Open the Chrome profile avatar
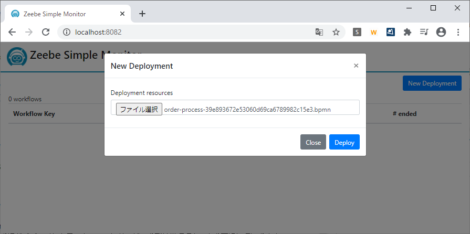This screenshot has height=234, width=470. click(x=441, y=32)
